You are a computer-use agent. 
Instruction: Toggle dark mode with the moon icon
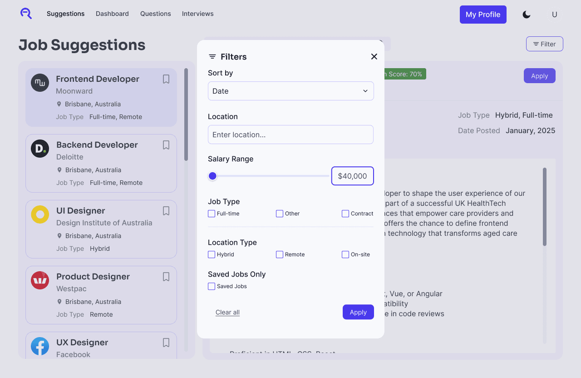click(526, 14)
